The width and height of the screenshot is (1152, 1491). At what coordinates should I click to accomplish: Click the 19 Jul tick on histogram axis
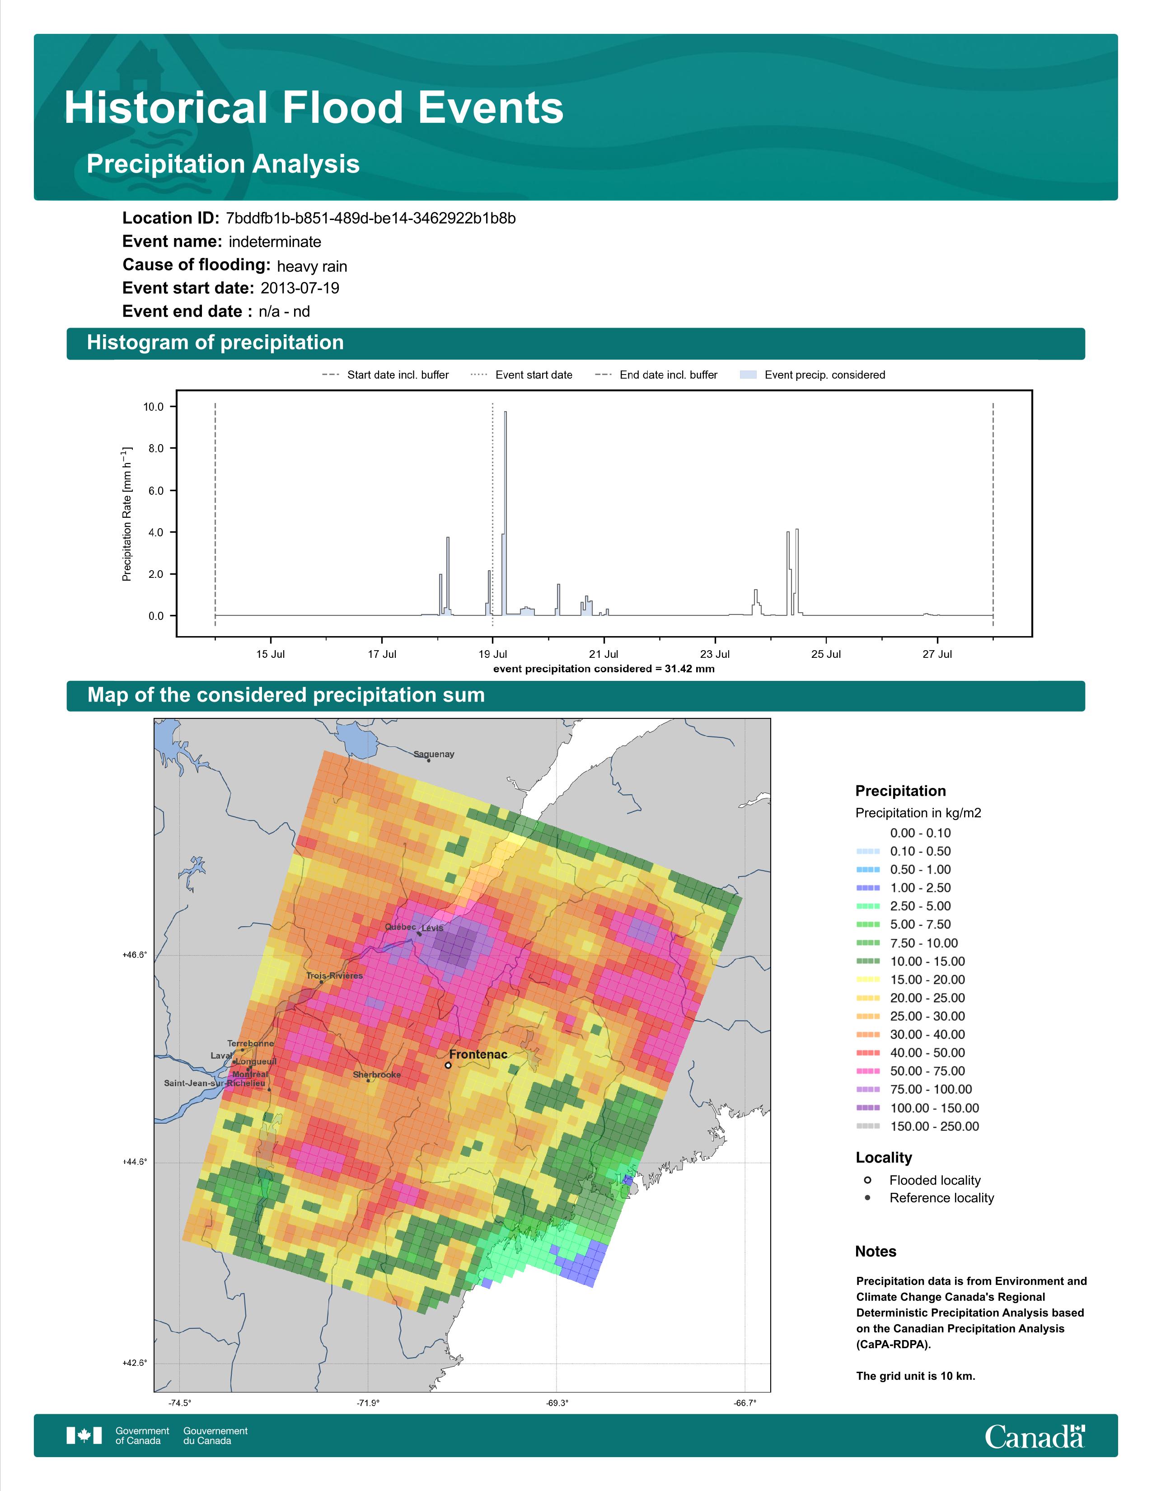493,654
